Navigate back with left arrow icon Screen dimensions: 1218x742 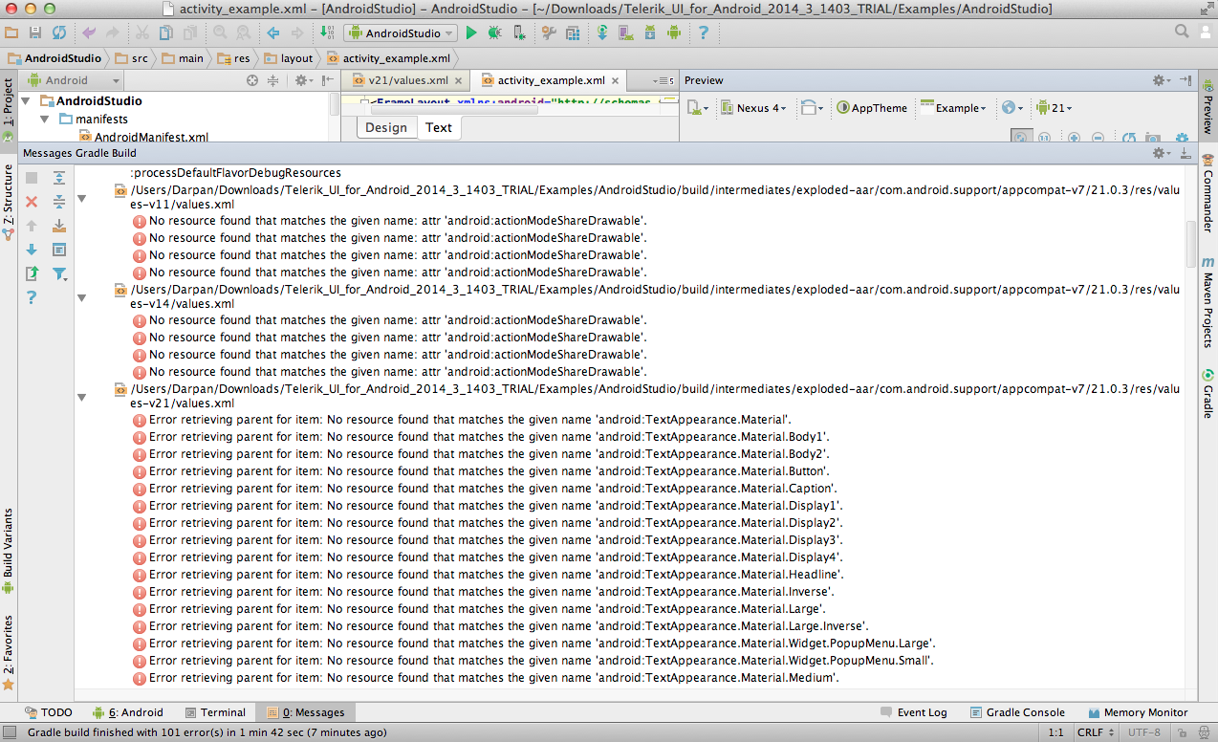(x=273, y=33)
